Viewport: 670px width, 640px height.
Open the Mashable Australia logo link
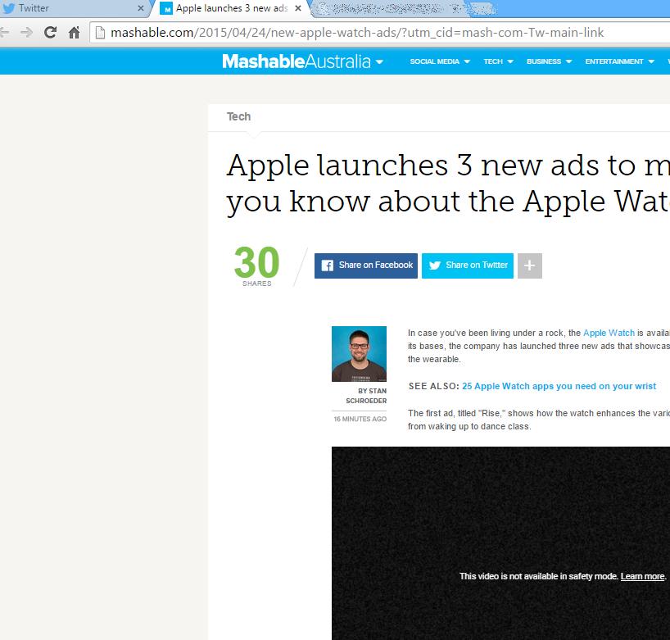click(x=297, y=61)
